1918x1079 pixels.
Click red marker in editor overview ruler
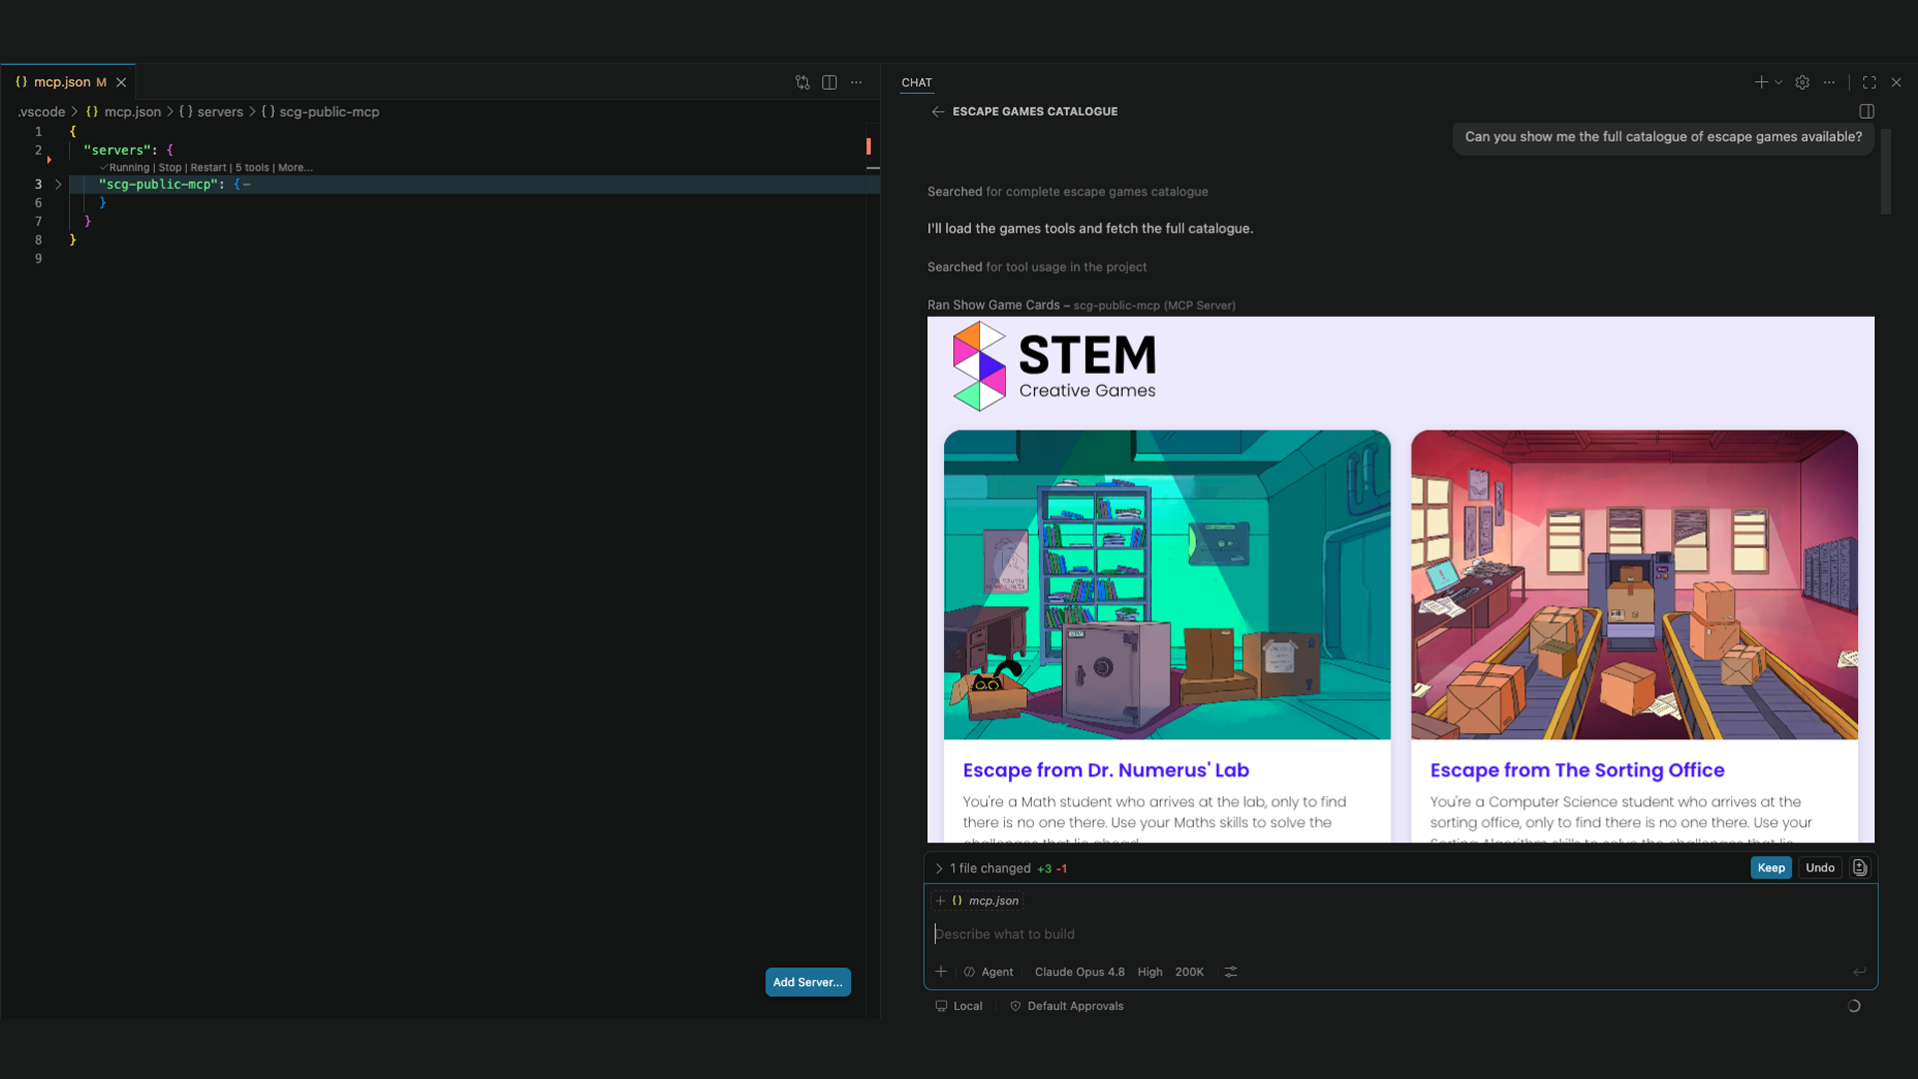(869, 147)
